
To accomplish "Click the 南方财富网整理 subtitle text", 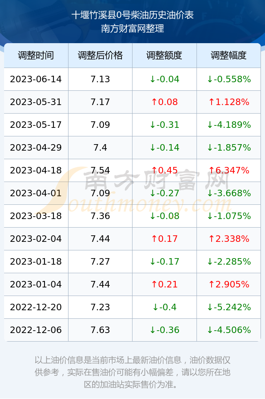I will click(132, 28).
